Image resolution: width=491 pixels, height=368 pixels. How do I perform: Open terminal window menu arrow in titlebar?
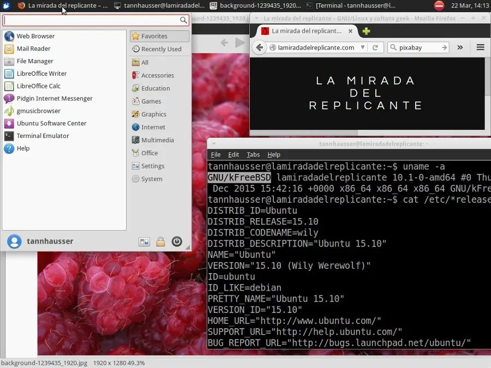coord(214,143)
